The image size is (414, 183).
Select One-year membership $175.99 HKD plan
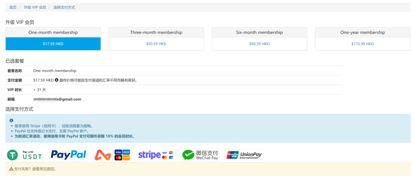(363, 44)
